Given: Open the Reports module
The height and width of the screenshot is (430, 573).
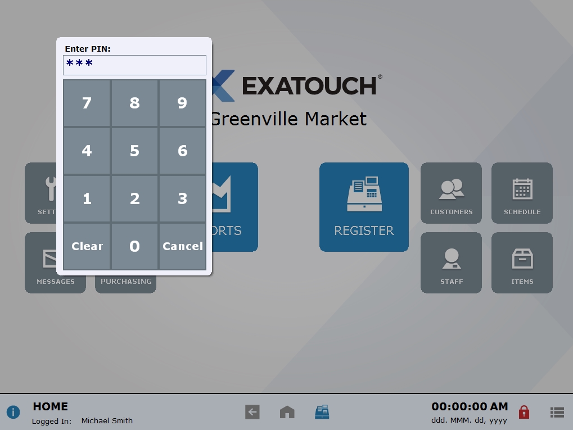Looking at the screenshot, I should 236,207.
